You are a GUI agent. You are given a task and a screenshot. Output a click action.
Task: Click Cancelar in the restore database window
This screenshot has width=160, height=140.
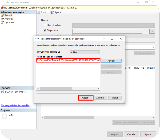(x=131, y=134)
